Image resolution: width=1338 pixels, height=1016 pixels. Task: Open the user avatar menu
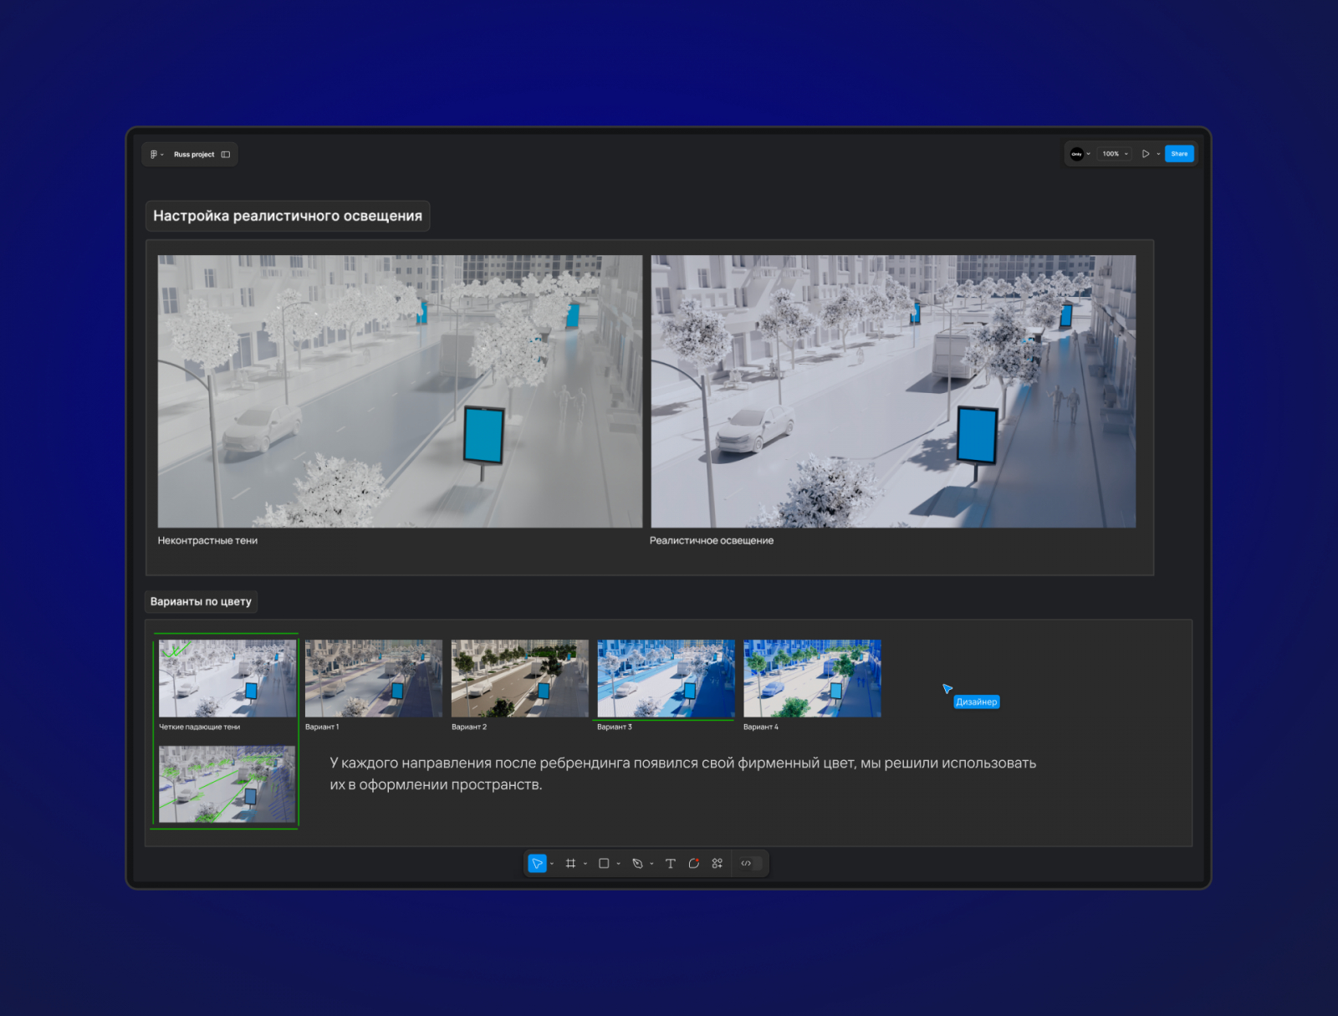[1077, 154]
